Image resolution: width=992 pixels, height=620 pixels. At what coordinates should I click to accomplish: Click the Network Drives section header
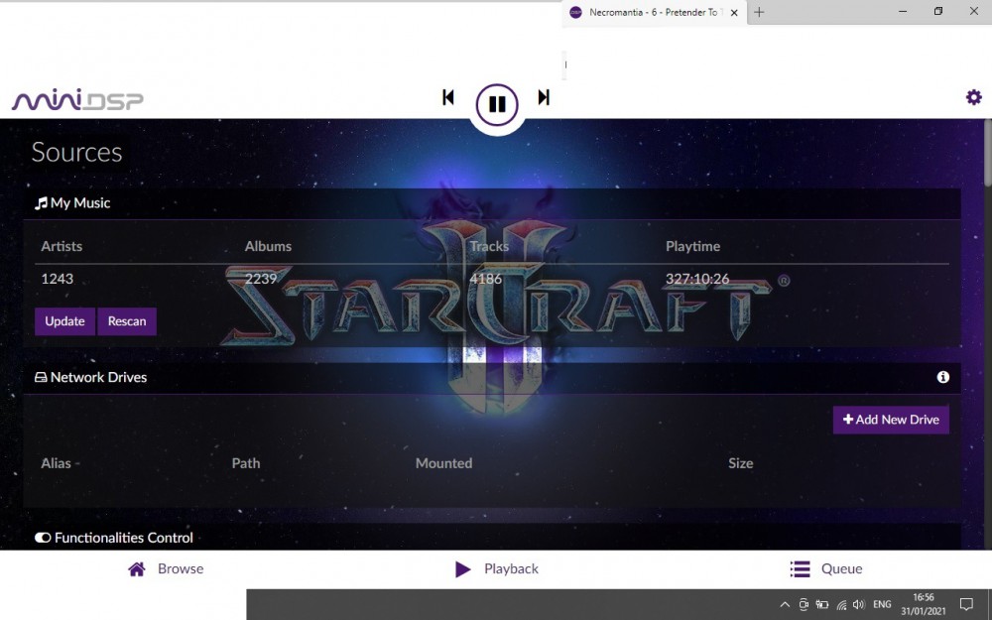point(492,378)
